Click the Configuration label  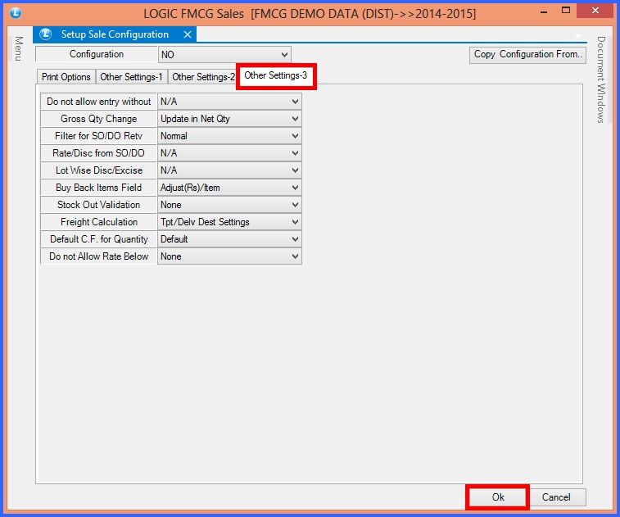click(x=97, y=54)
